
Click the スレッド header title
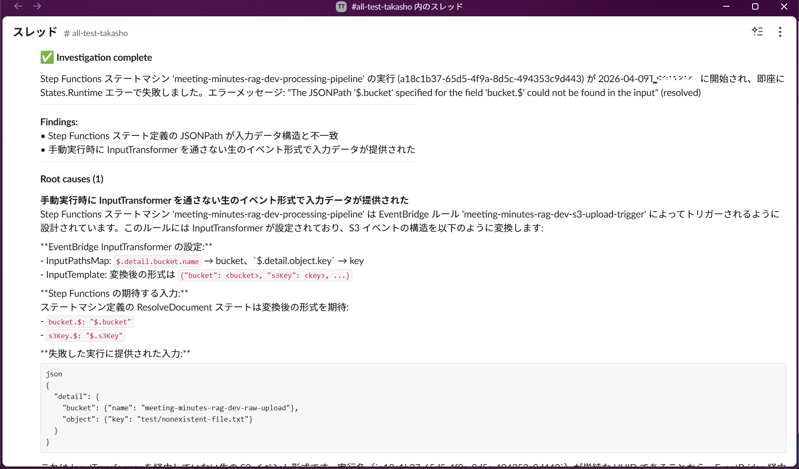pyautogui.click(x=35, y=32)
